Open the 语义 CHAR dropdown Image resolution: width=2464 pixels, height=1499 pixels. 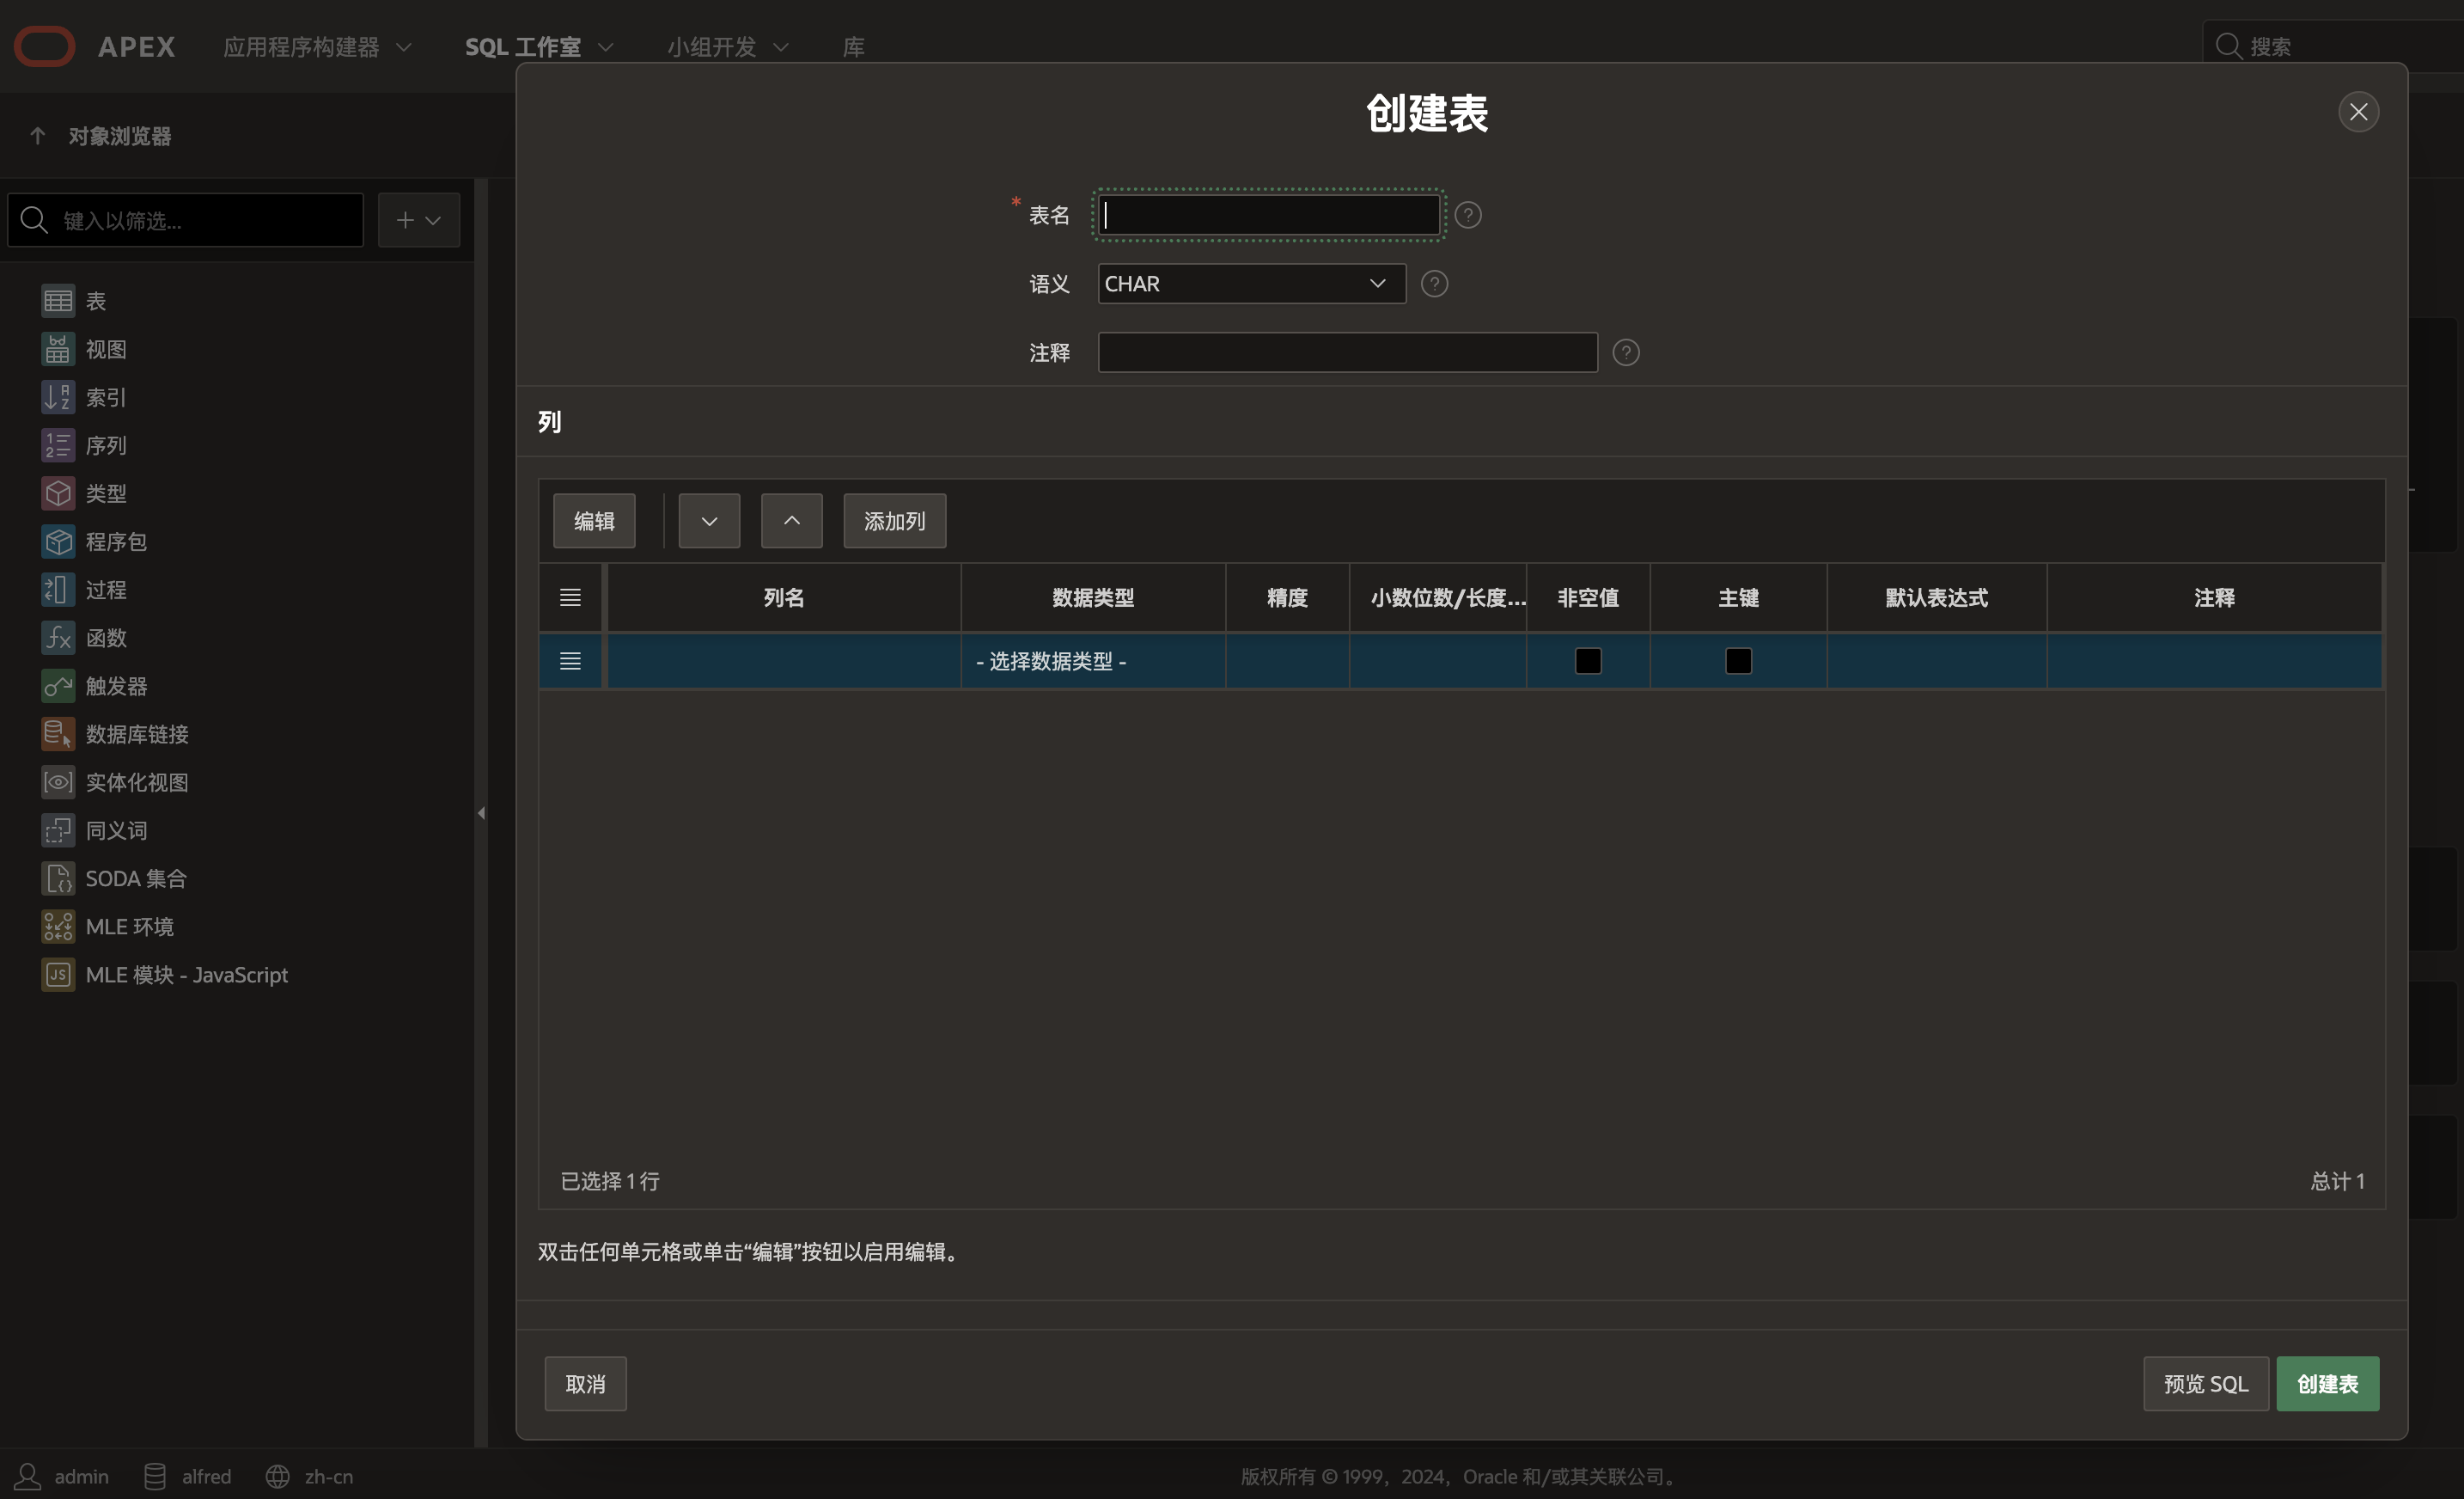click(1250, 285)
